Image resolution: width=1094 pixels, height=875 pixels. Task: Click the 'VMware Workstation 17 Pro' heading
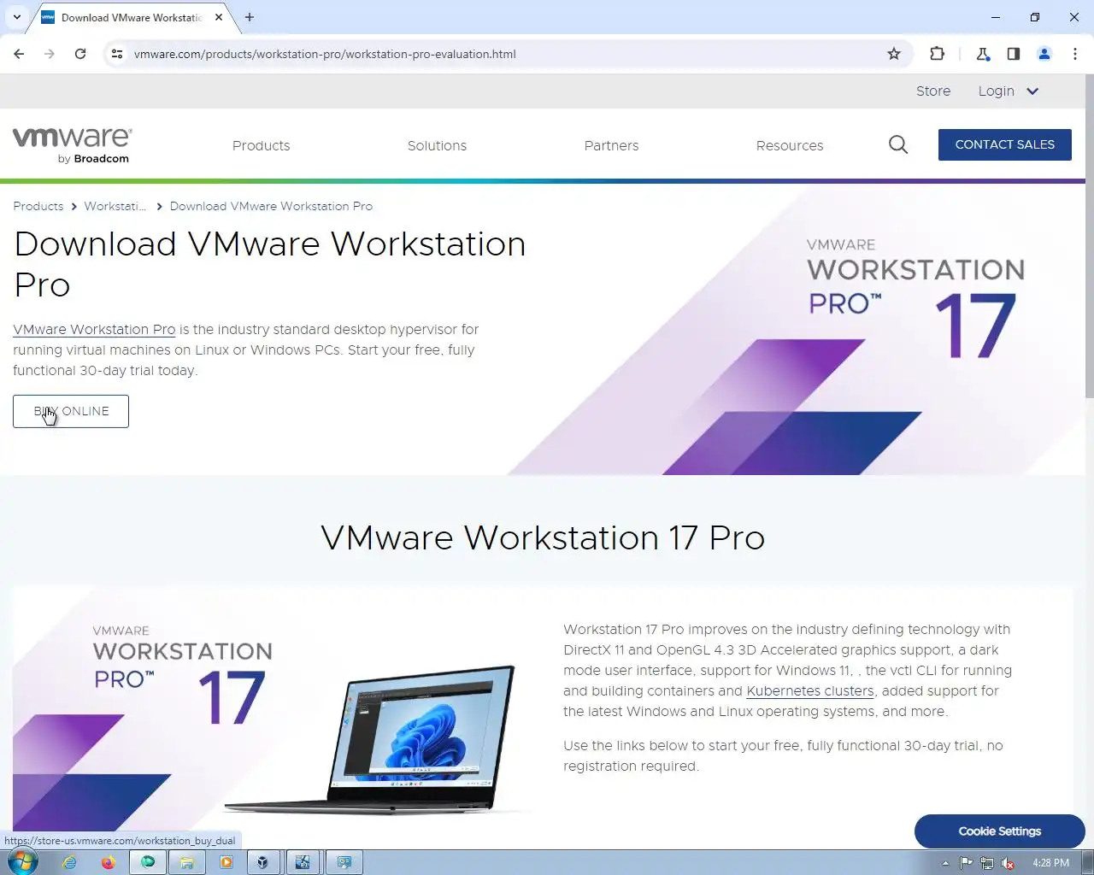pyautogui.click(x=543, y=537)
